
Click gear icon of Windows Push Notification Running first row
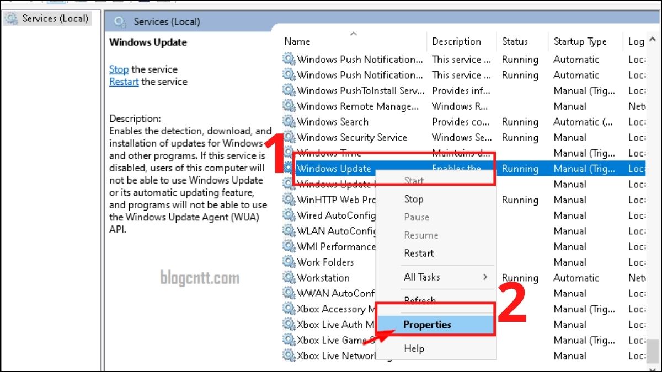(289, 59)
